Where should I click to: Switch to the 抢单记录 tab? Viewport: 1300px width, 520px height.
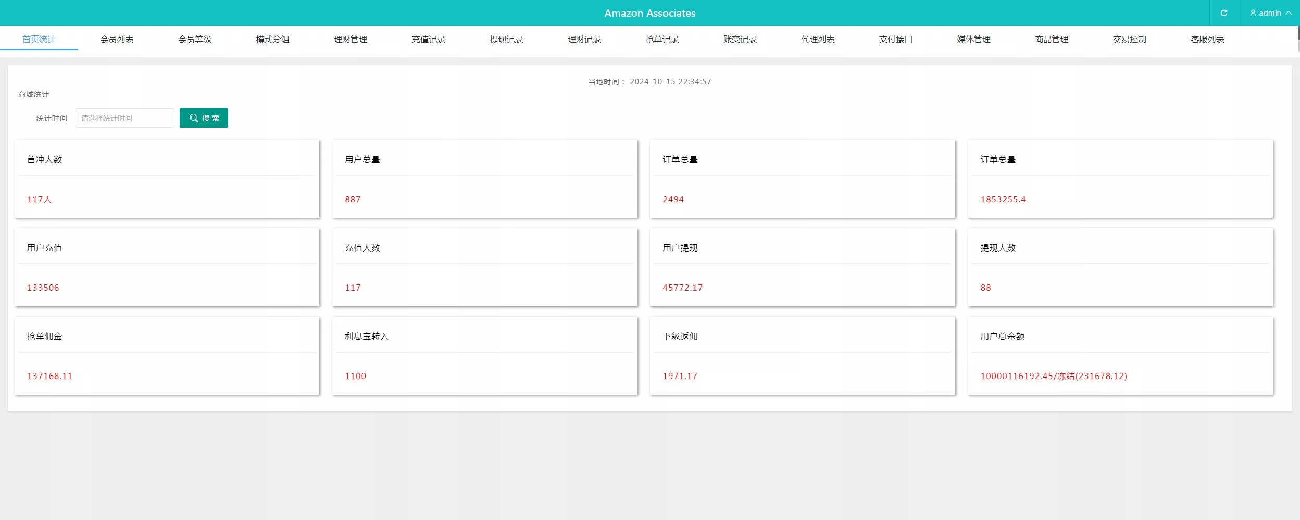click(662, 40)
